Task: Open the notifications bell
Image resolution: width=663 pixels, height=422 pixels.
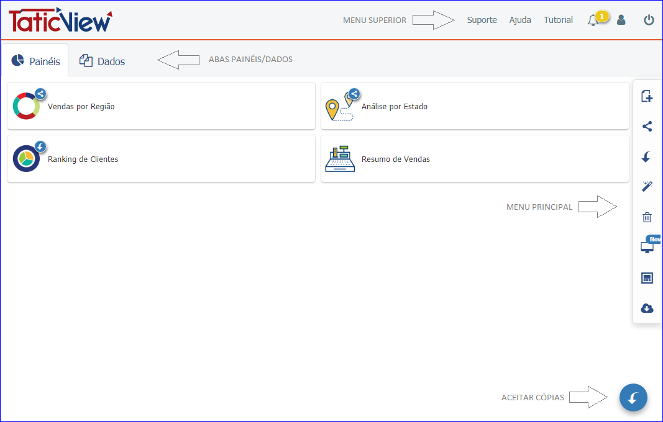Action: coord(593,20)
